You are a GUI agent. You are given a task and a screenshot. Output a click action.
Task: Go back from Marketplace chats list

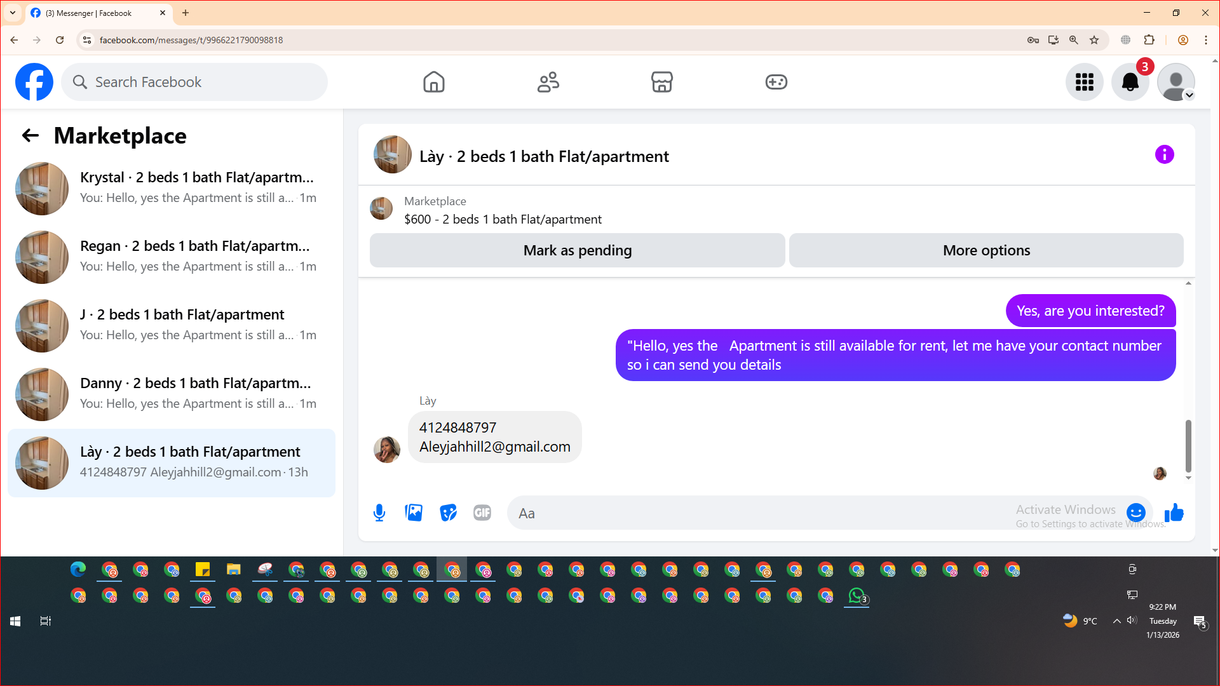point(30,135)
